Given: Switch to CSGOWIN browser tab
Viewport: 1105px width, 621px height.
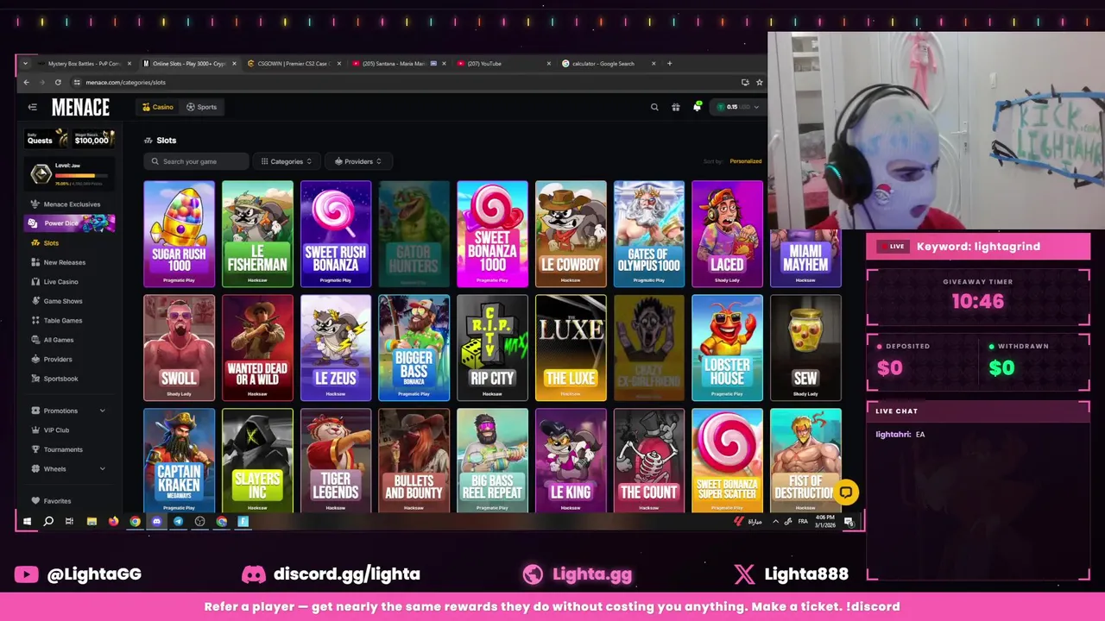Looking at the screenshot, I should (x=294, y=63).
